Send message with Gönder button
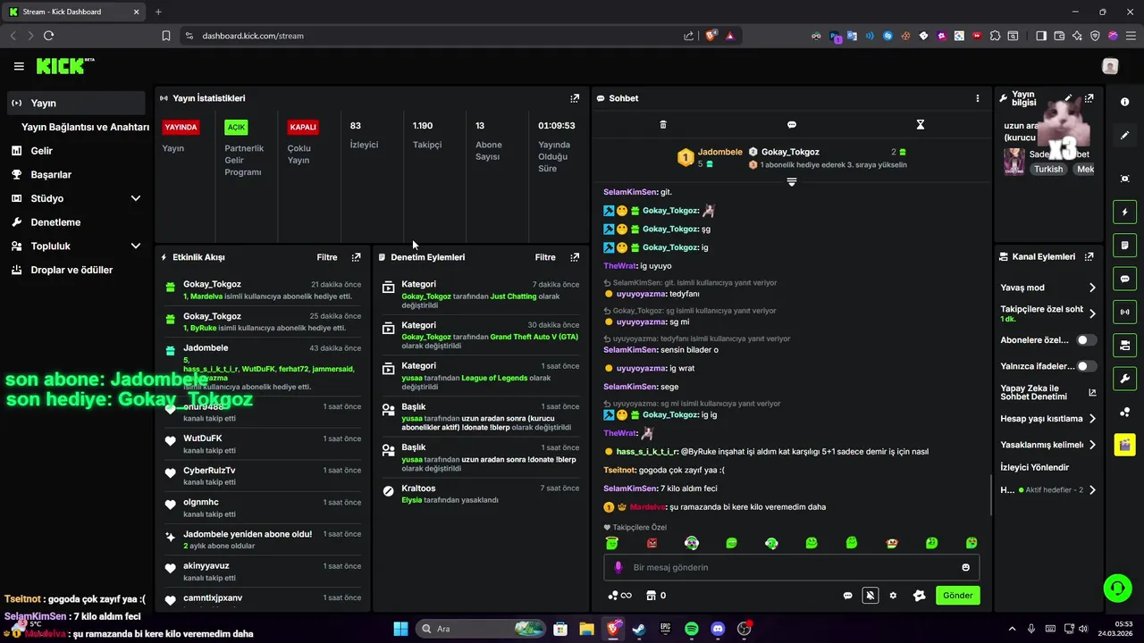1144x643 pixels. tap(957, 596)
